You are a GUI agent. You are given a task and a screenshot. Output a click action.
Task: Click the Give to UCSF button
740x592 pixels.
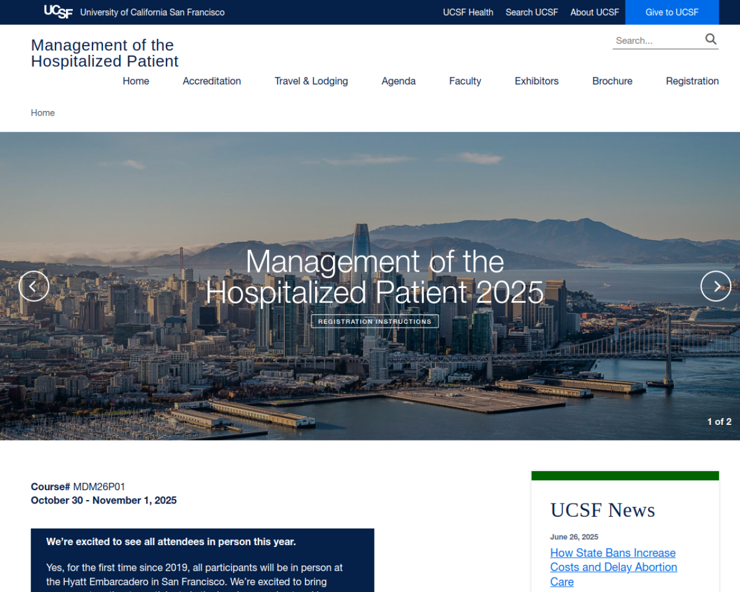pyautogui.click(x=672, y=12)
